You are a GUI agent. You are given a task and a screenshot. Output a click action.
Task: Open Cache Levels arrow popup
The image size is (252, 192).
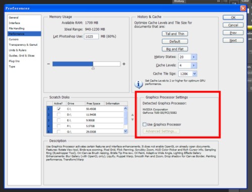coord(194,65)
